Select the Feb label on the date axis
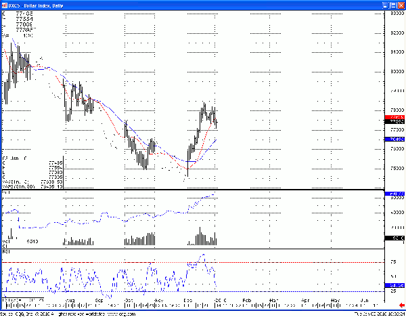This screenshot has height=317, width=406. [246, 298]
